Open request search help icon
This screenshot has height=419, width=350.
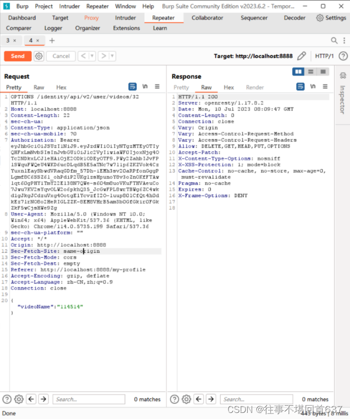click(7, 399)
